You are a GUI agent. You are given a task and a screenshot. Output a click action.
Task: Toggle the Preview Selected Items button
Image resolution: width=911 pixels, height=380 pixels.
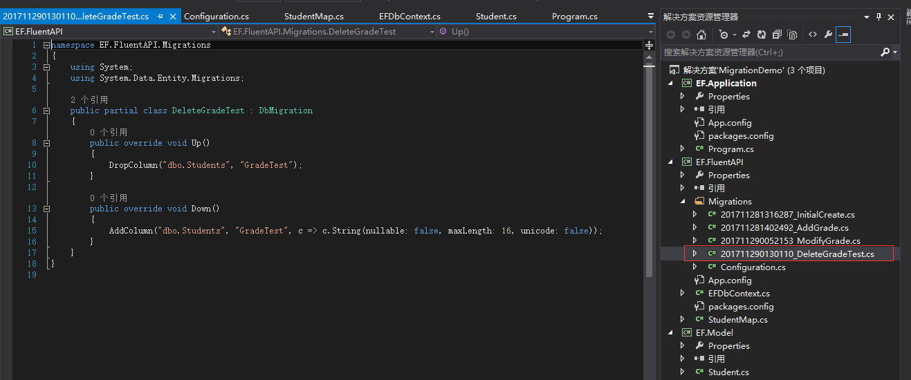tap(843, 35)
